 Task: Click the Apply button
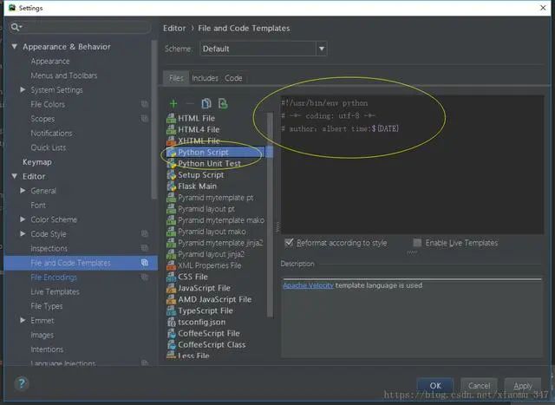click(523, 386)
